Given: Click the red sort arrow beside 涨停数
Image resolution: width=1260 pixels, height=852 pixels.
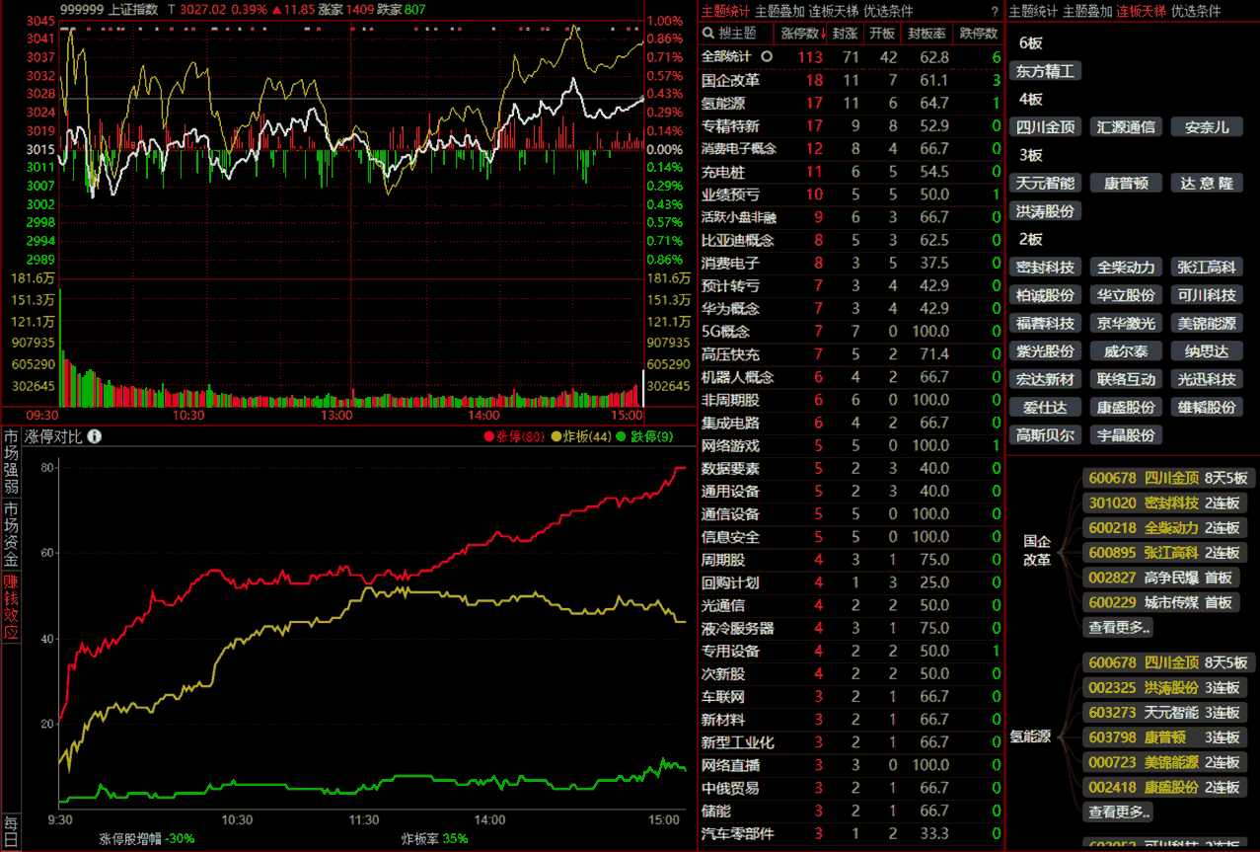Looking at the screenshot, I should click(x=824, y=34).
